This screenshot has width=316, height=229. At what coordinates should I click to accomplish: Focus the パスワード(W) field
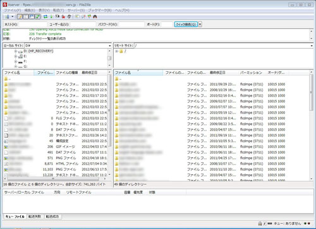click(x=131, y=25)
